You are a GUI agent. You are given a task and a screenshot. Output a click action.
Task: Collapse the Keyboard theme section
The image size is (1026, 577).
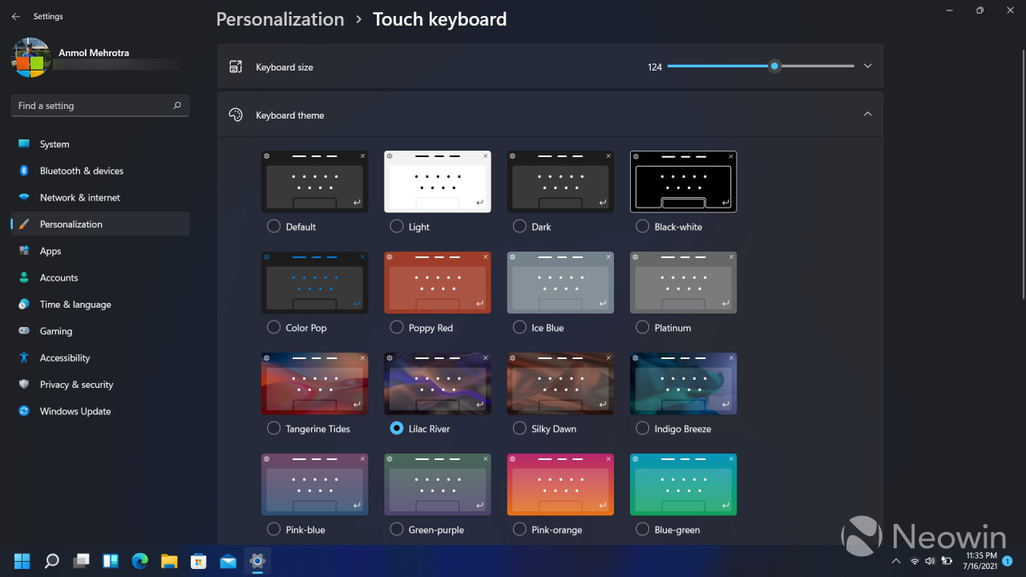[x=867, y=115]
